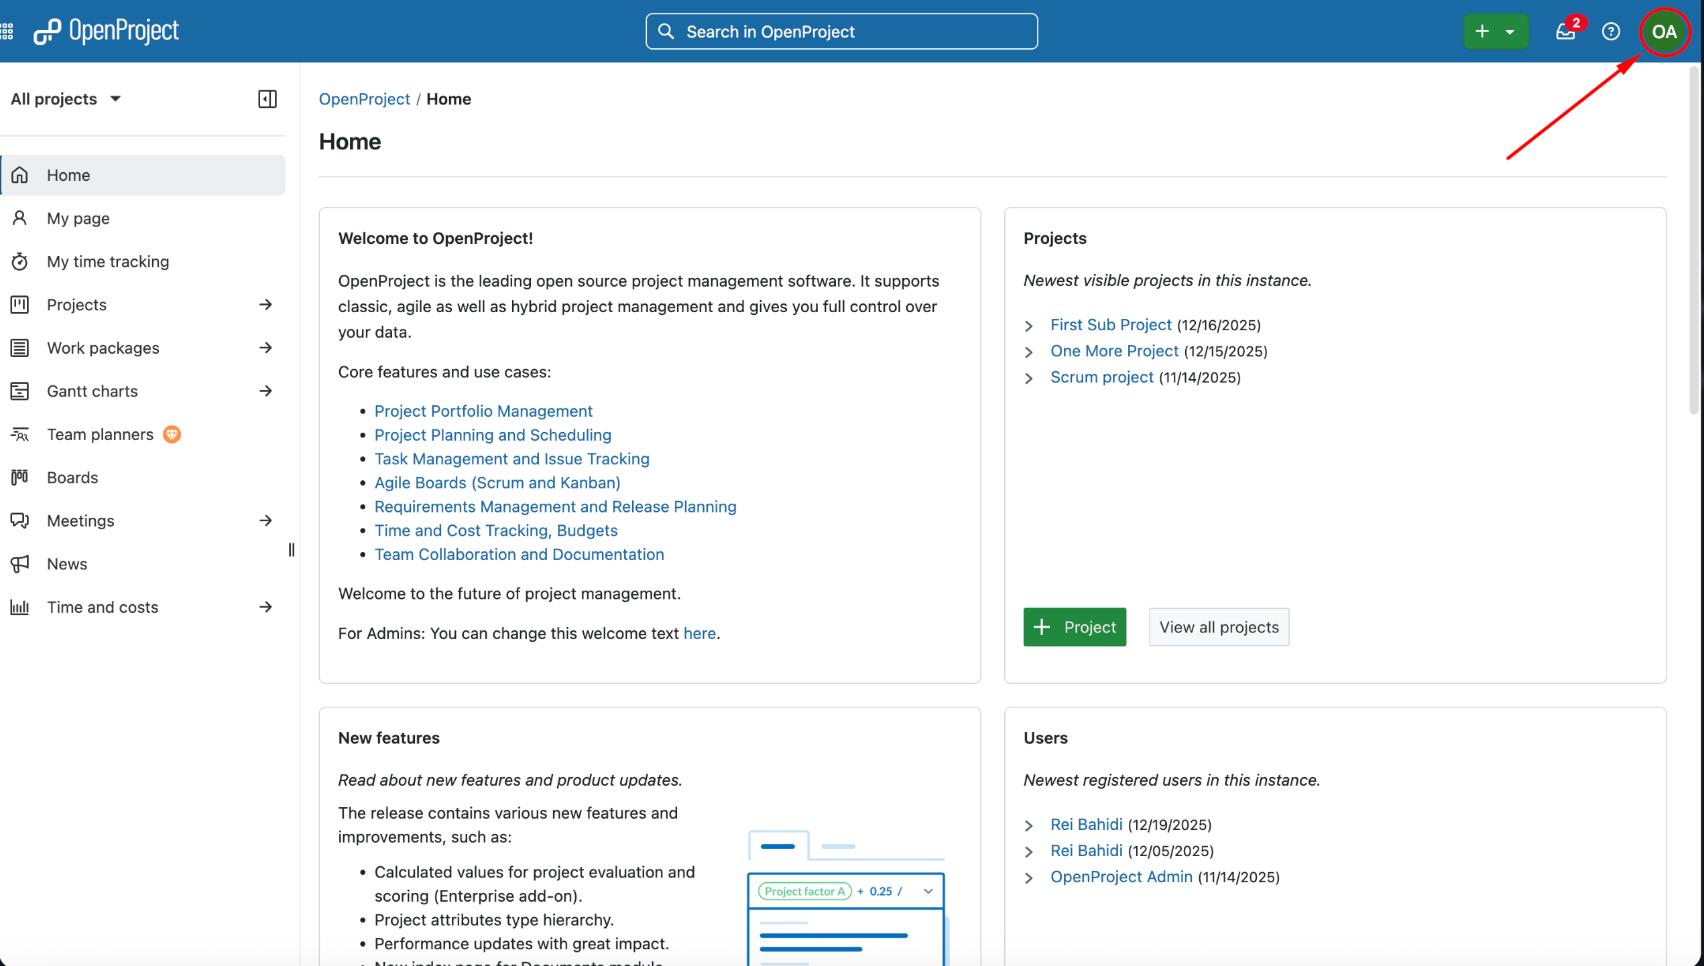Expand the OpenProject Admin user chevron

pos(1029,878)
